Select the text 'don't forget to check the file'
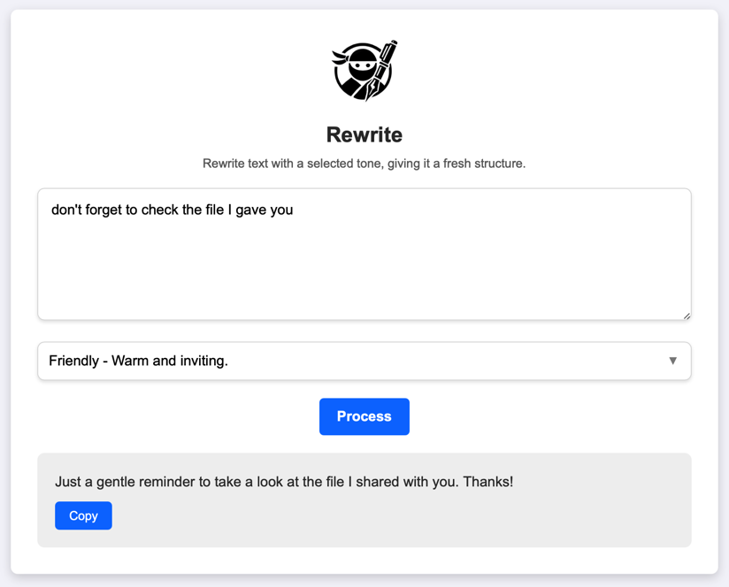This screenshot has width=729, height=587. (133, 210)
